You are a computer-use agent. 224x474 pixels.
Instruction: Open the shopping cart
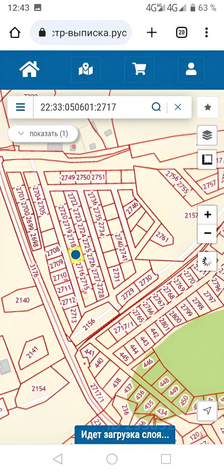(x=139, y=70)
